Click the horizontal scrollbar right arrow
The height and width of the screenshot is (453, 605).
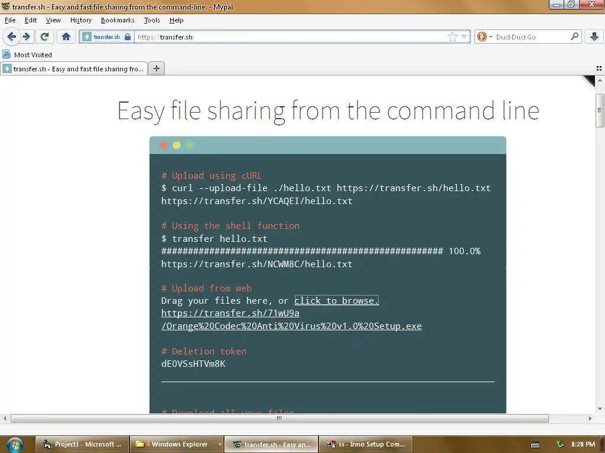(x=590, y=418)
